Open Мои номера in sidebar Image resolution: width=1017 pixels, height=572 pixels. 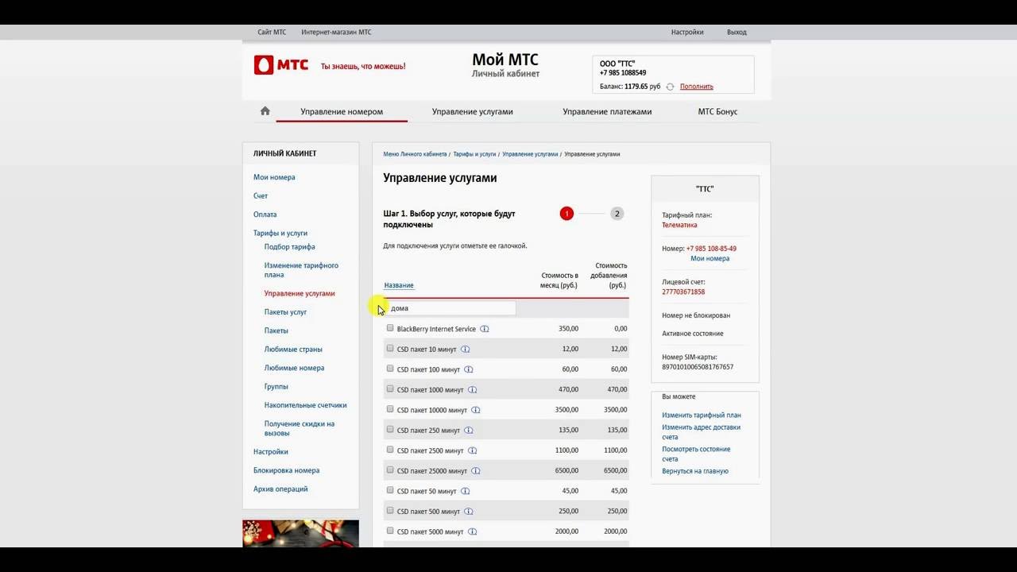tap(274, 177)
